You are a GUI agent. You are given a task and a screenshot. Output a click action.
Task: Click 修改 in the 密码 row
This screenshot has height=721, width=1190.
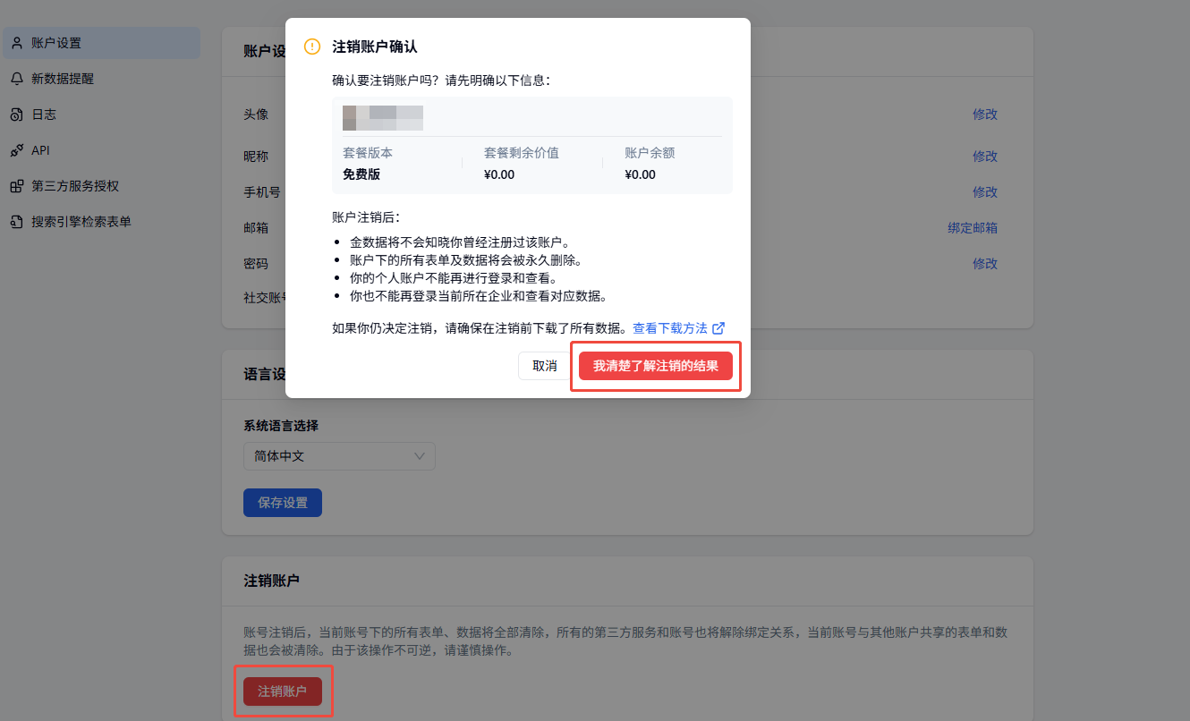(984, 263)
